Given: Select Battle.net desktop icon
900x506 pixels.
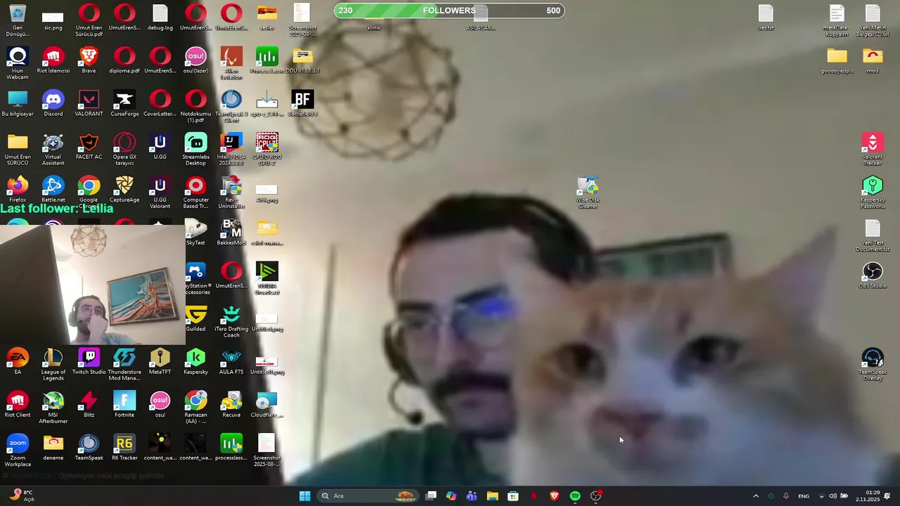Looking at the screenshot, I should tap(53, 190).
